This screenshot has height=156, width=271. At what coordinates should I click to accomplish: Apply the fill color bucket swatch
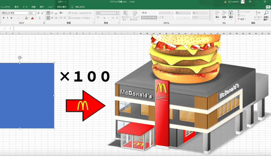(x=26, y=18)
